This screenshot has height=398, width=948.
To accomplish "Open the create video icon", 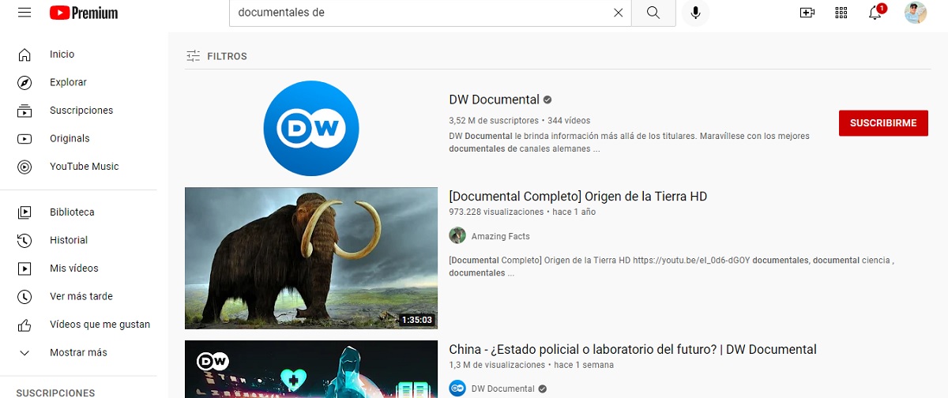I will point(807,13).
